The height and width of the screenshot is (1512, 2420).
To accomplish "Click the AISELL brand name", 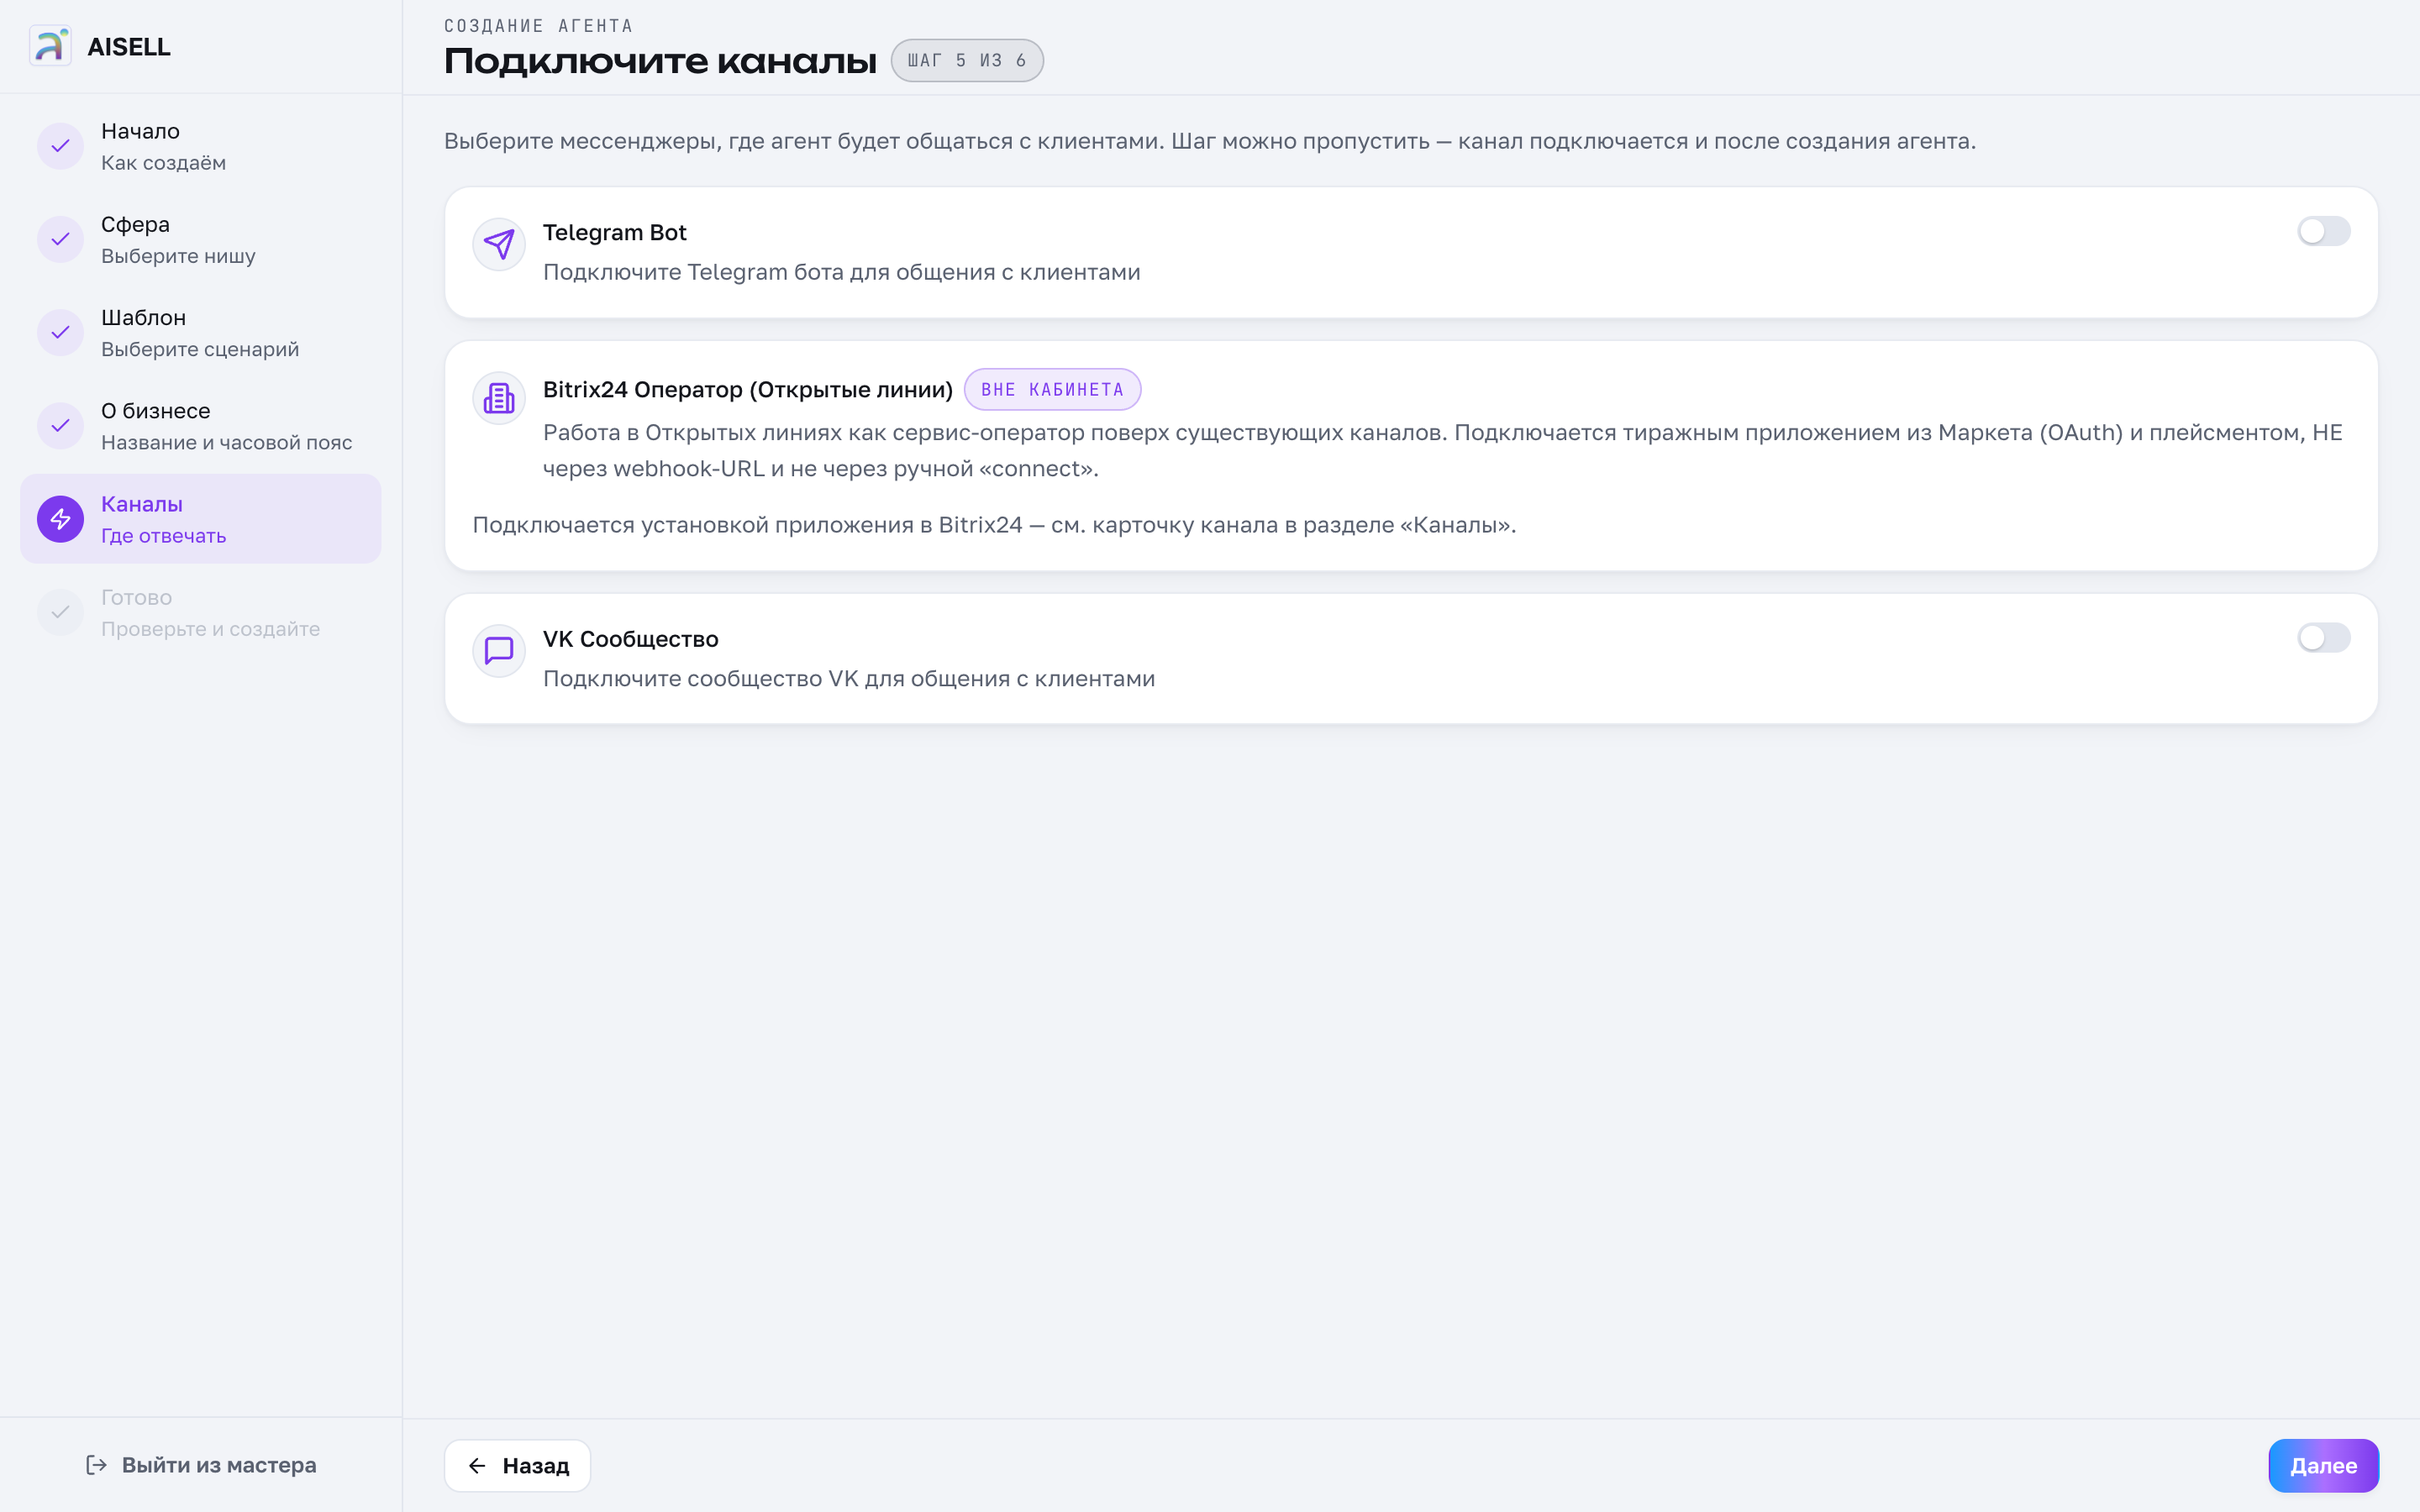I will [x=129, y=47].
